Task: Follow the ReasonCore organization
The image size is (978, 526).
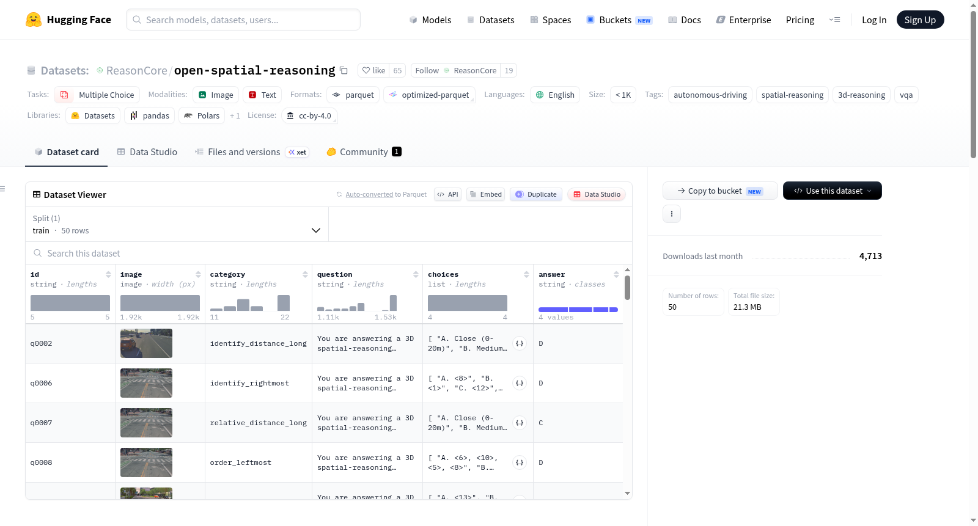Action: pos(455,70)
